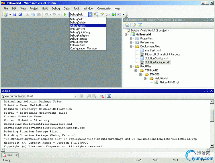The width and height of the screenshot is (215, 163).
Task: Pin the Solution Explorer panel
Action: click(208, 20)
